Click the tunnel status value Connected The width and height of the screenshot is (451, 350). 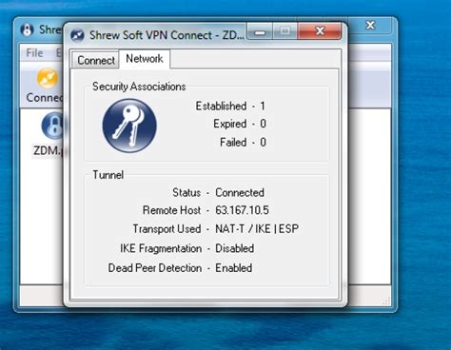240,192
